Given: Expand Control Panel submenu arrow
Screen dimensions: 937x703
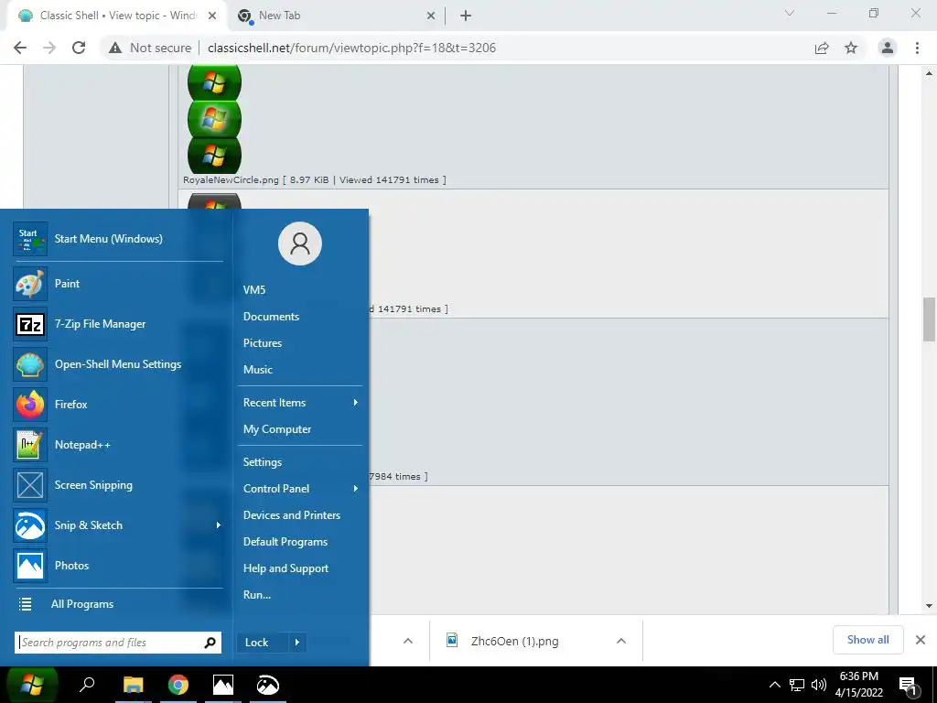Looking at the screenshot, I should click(356, 489).
